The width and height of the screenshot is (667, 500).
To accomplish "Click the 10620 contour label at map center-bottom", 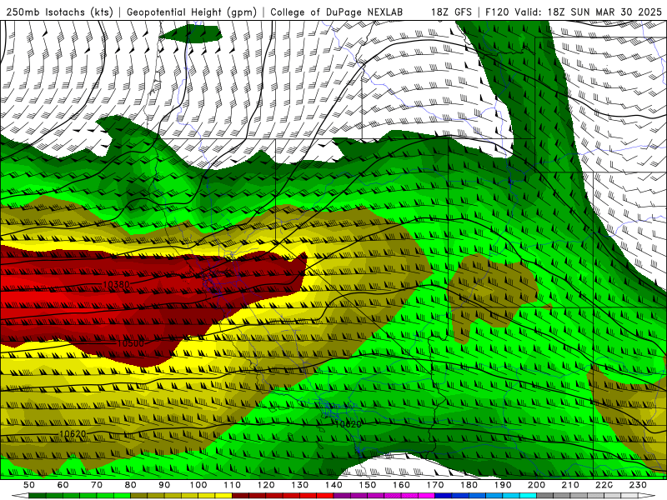I will point(348,424).
